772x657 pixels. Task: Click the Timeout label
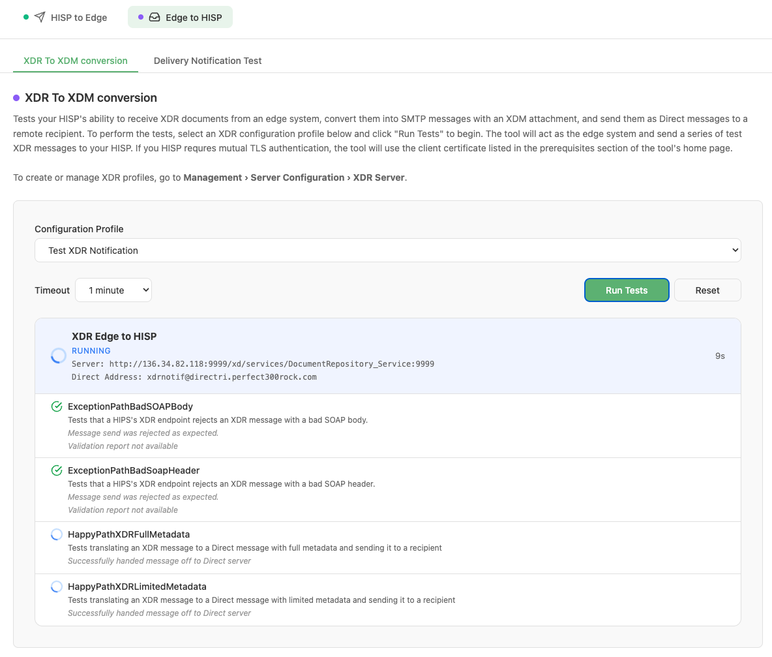(x=52, y=290)
